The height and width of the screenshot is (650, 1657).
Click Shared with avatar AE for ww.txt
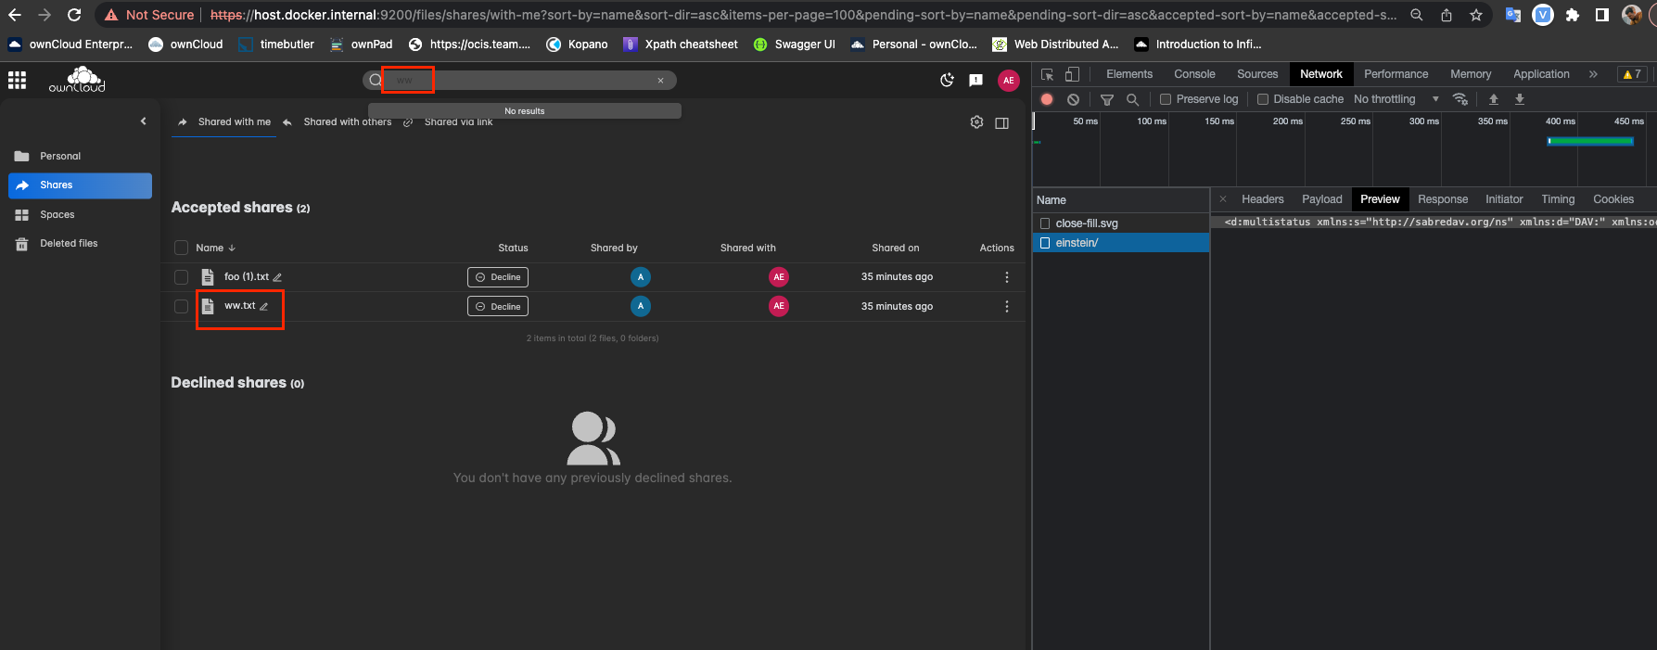click(779, 306)
